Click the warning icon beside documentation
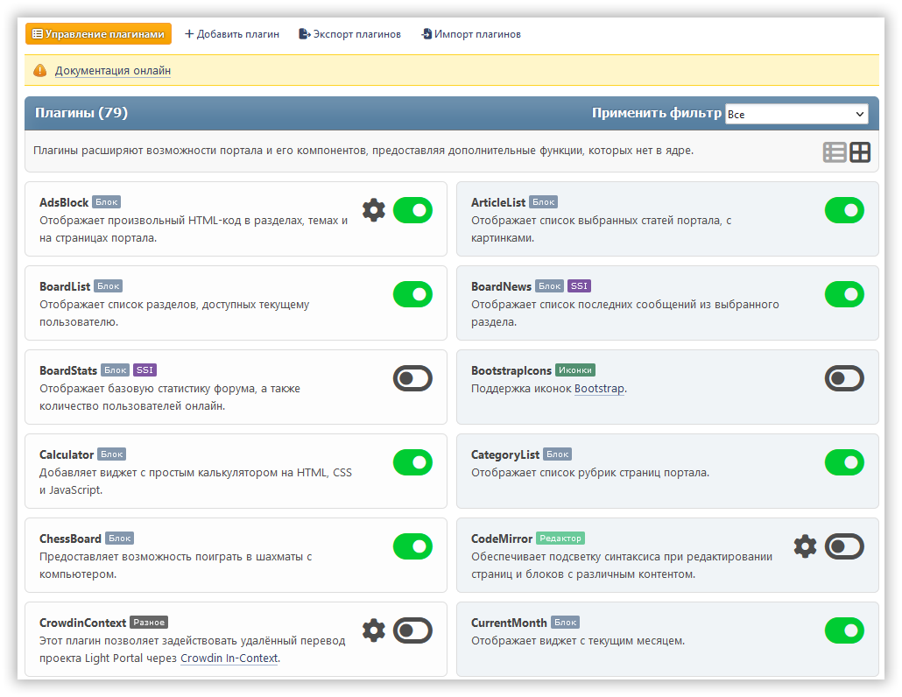902x697 pixels. pyautogui.click(x=39, y=71)
